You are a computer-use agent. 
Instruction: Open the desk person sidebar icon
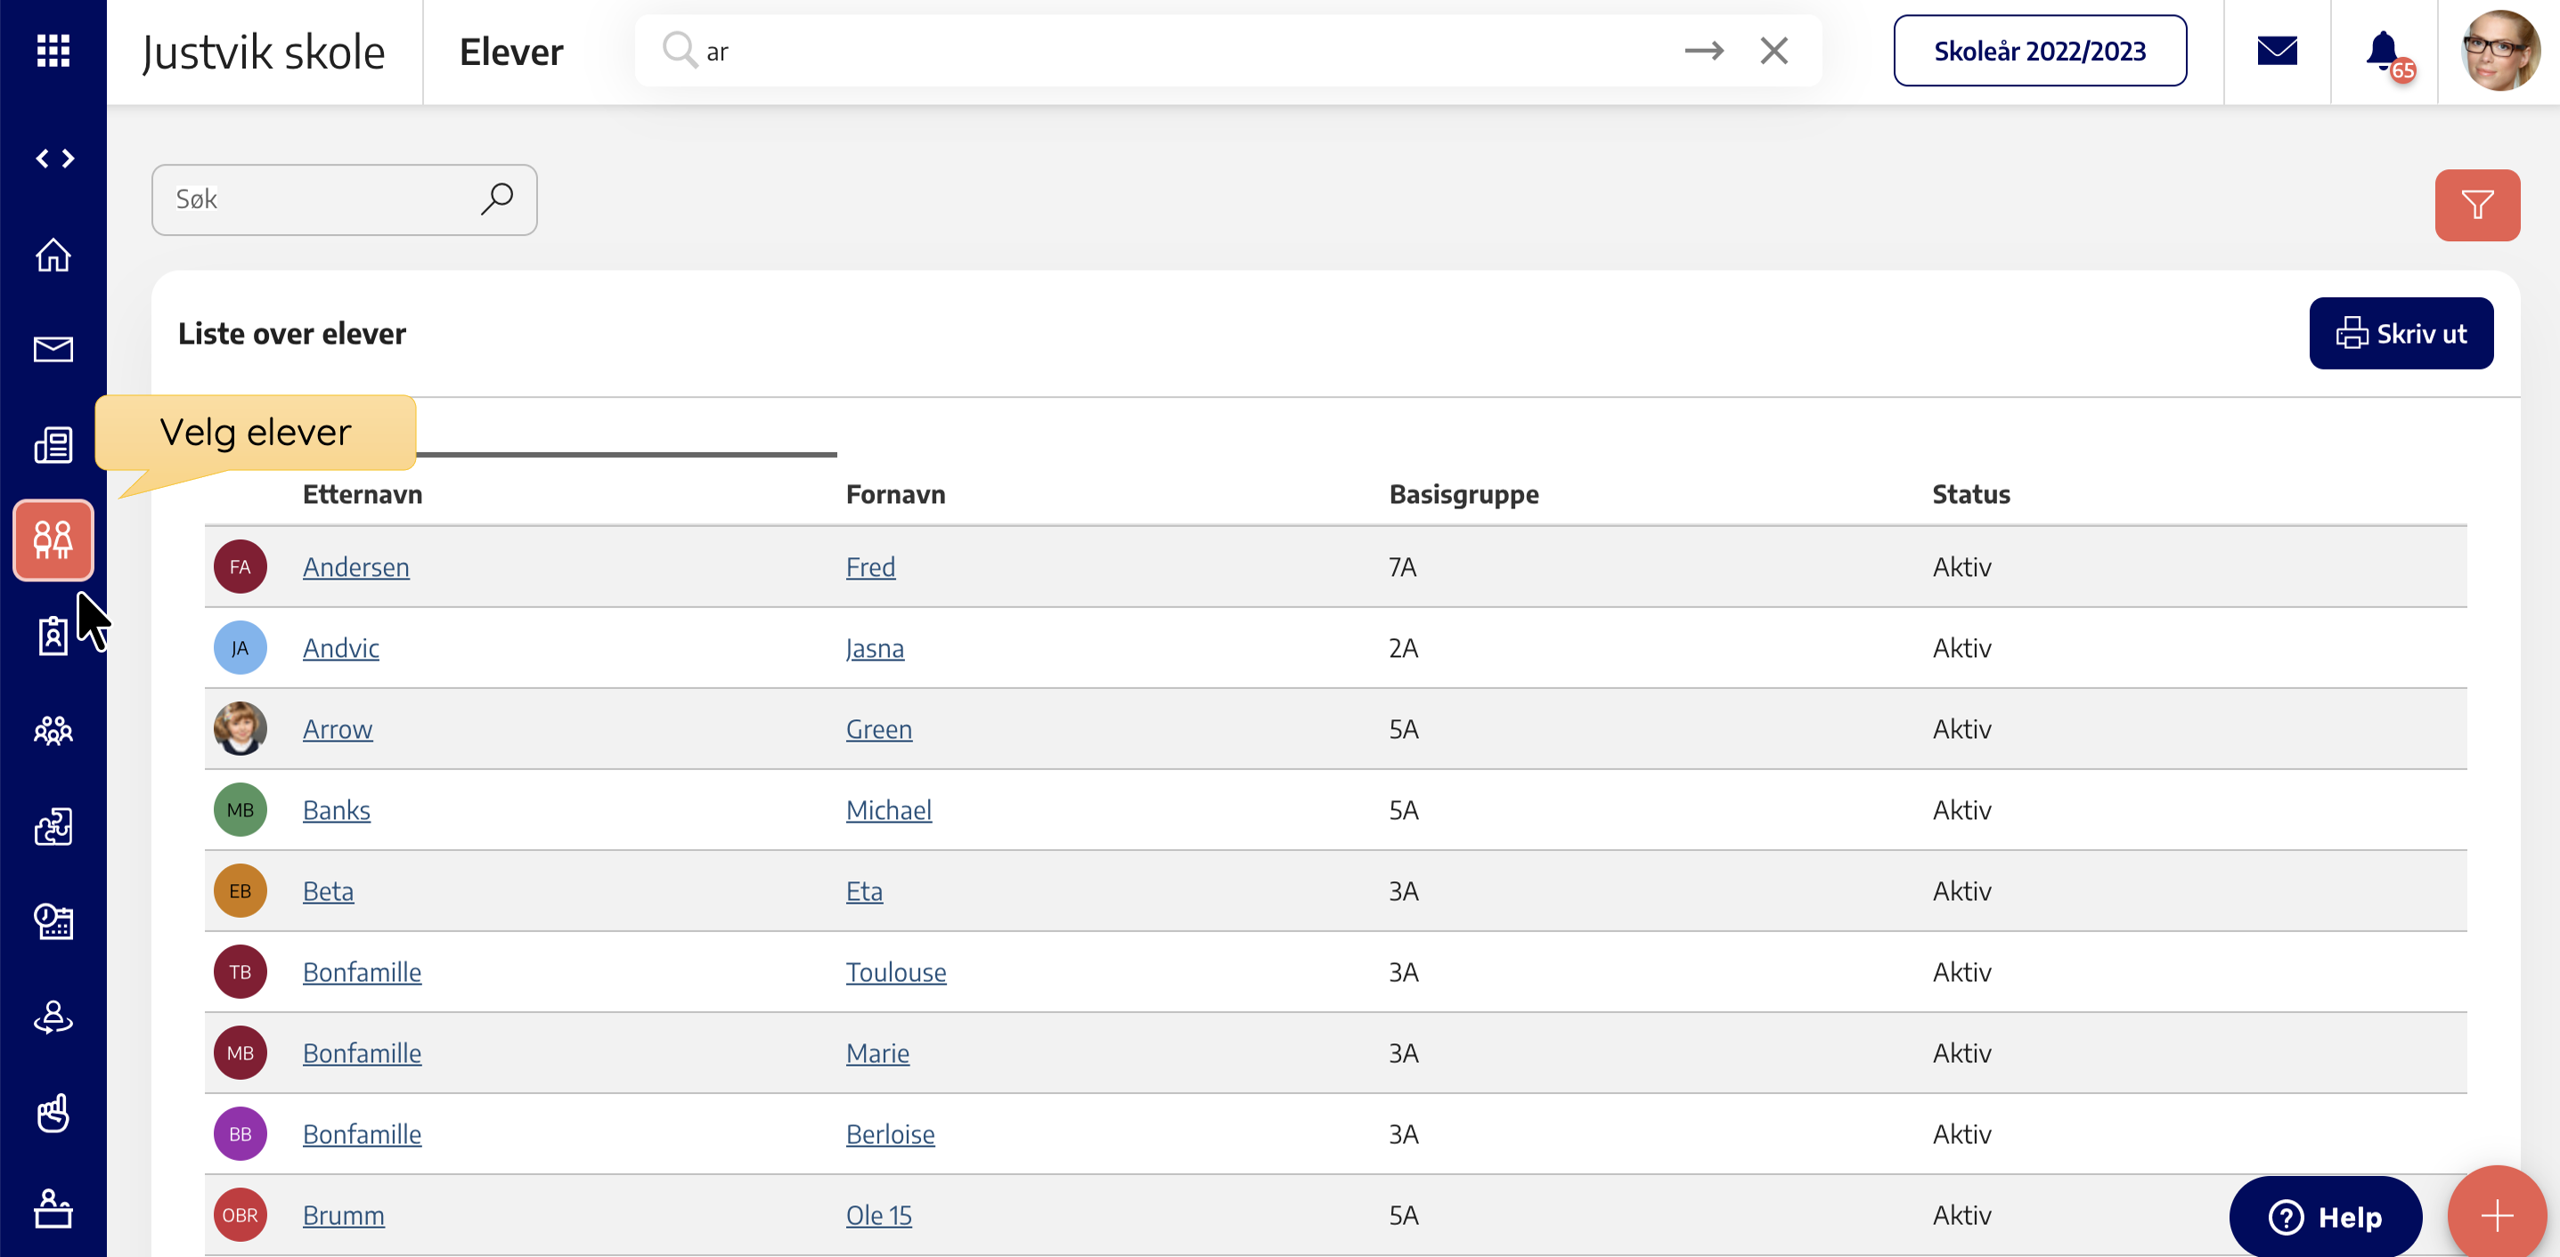click(x=53, y=1208)
